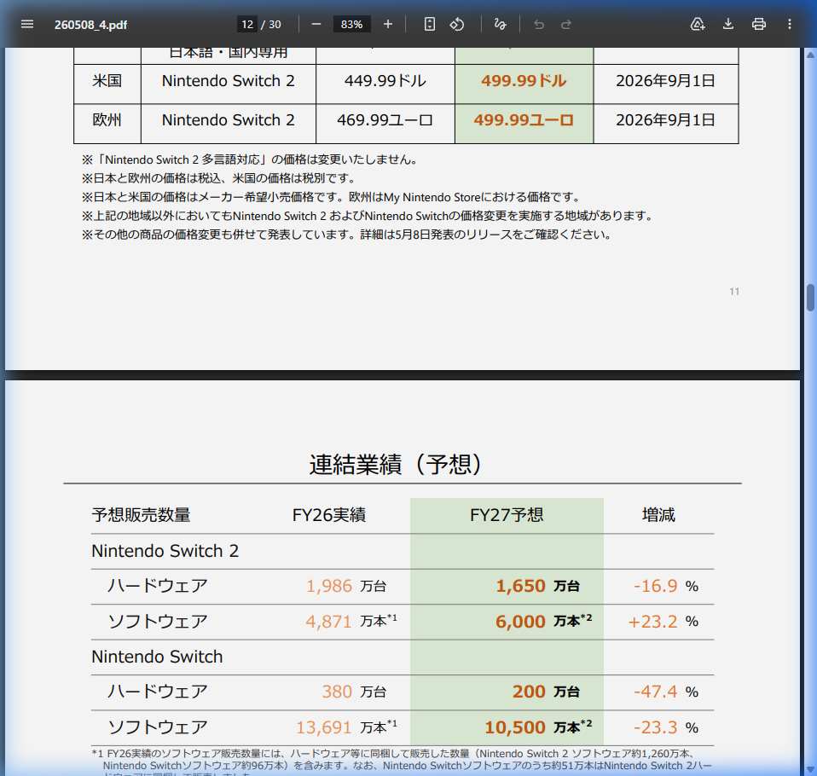Click the undo arrow icon

[x=539, y=25]
